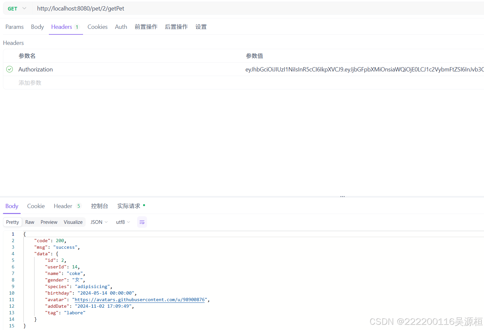Screen dimensions: 484x330
Task: Select the Raw view mode
Action: (30, 222)
